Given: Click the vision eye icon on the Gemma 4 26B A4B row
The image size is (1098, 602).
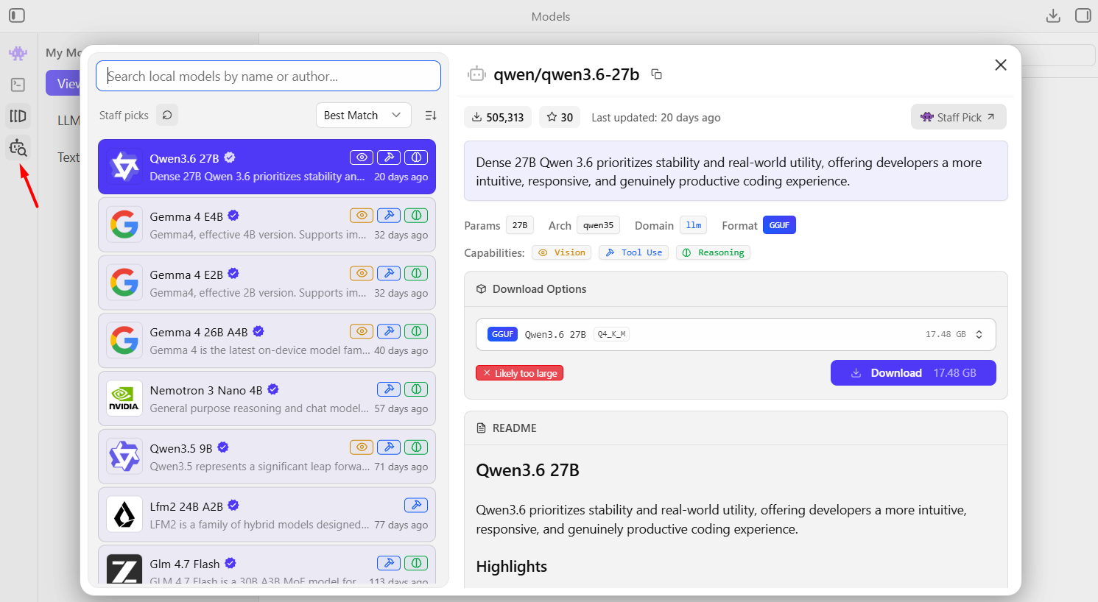Looking at the screenshot, I should click(x=361, y=331).
